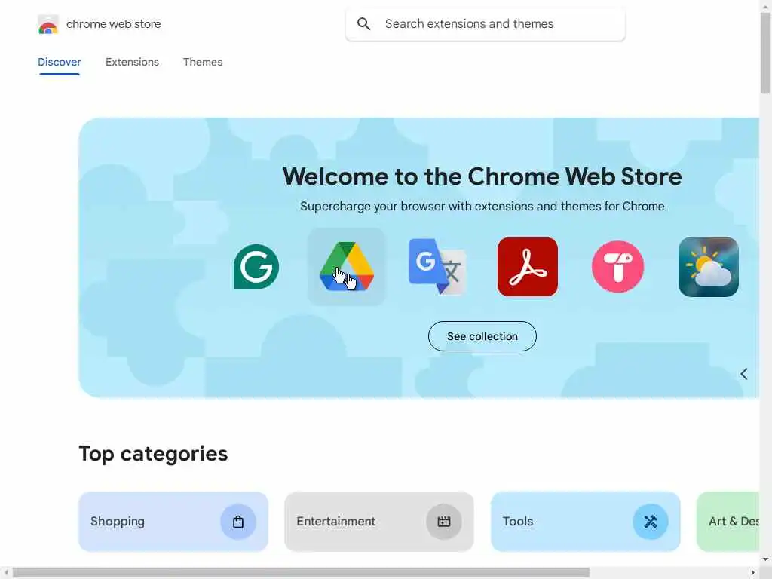Click the Top categories heading
Image resolution: width=772 pixels, height=579 pixels.
click(x=153, y=454)
